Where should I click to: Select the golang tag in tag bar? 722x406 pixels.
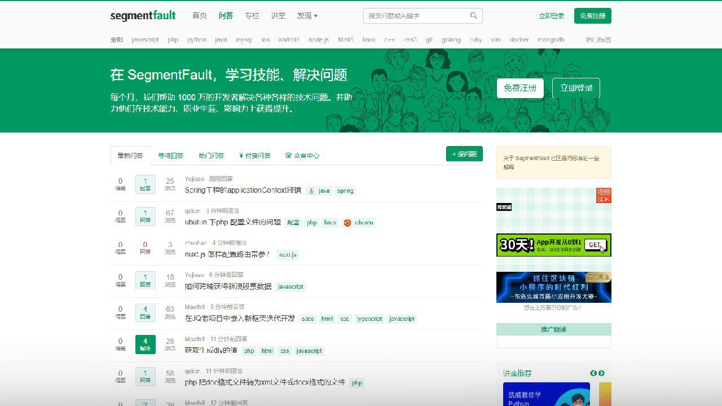point(451,40)
